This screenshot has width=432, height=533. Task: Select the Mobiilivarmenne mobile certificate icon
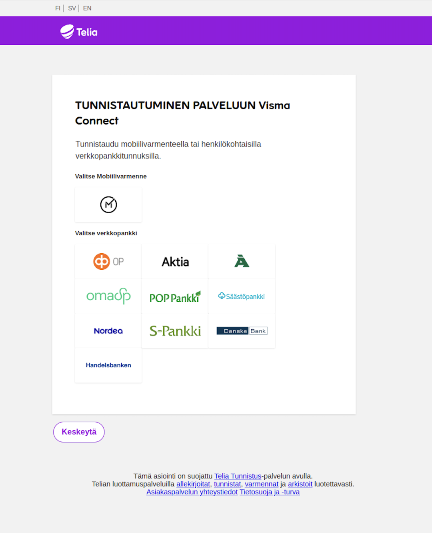coord(108,204)
